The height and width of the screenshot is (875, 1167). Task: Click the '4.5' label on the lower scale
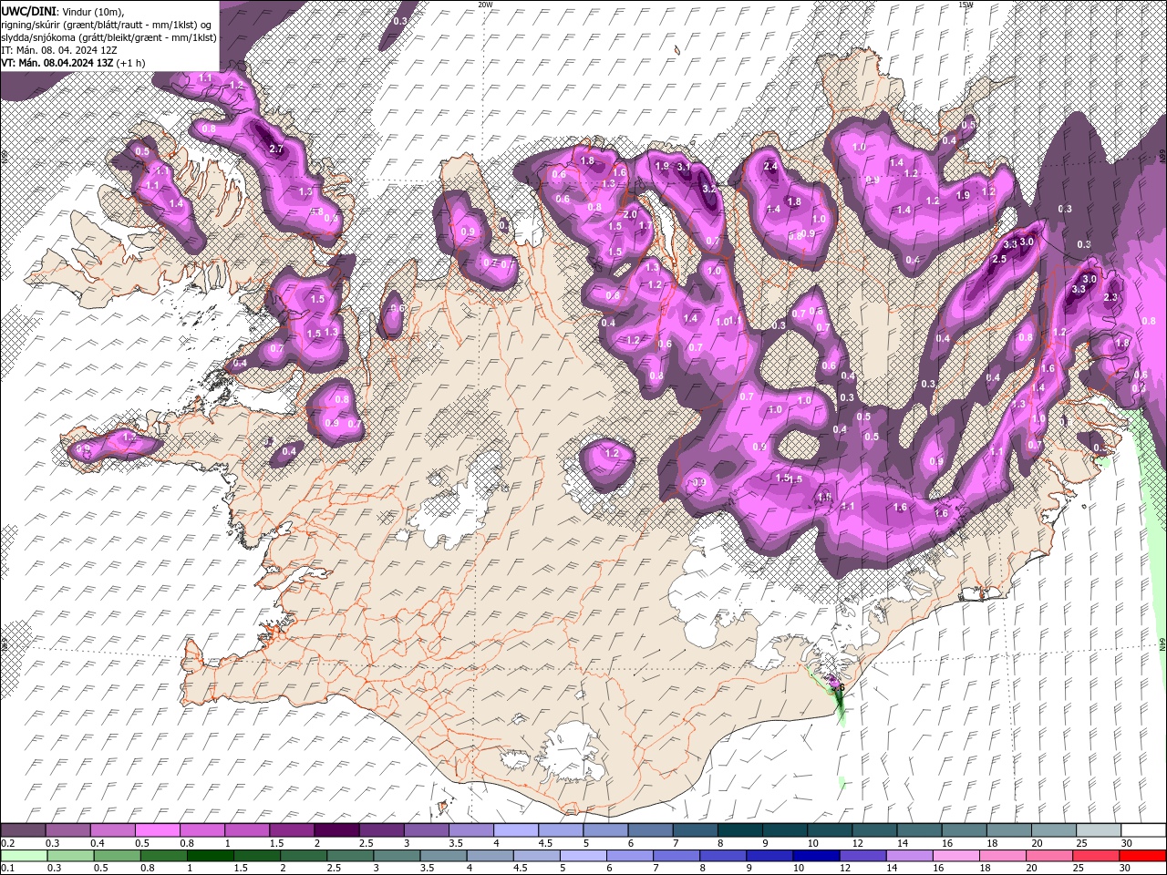pos(521,868)
